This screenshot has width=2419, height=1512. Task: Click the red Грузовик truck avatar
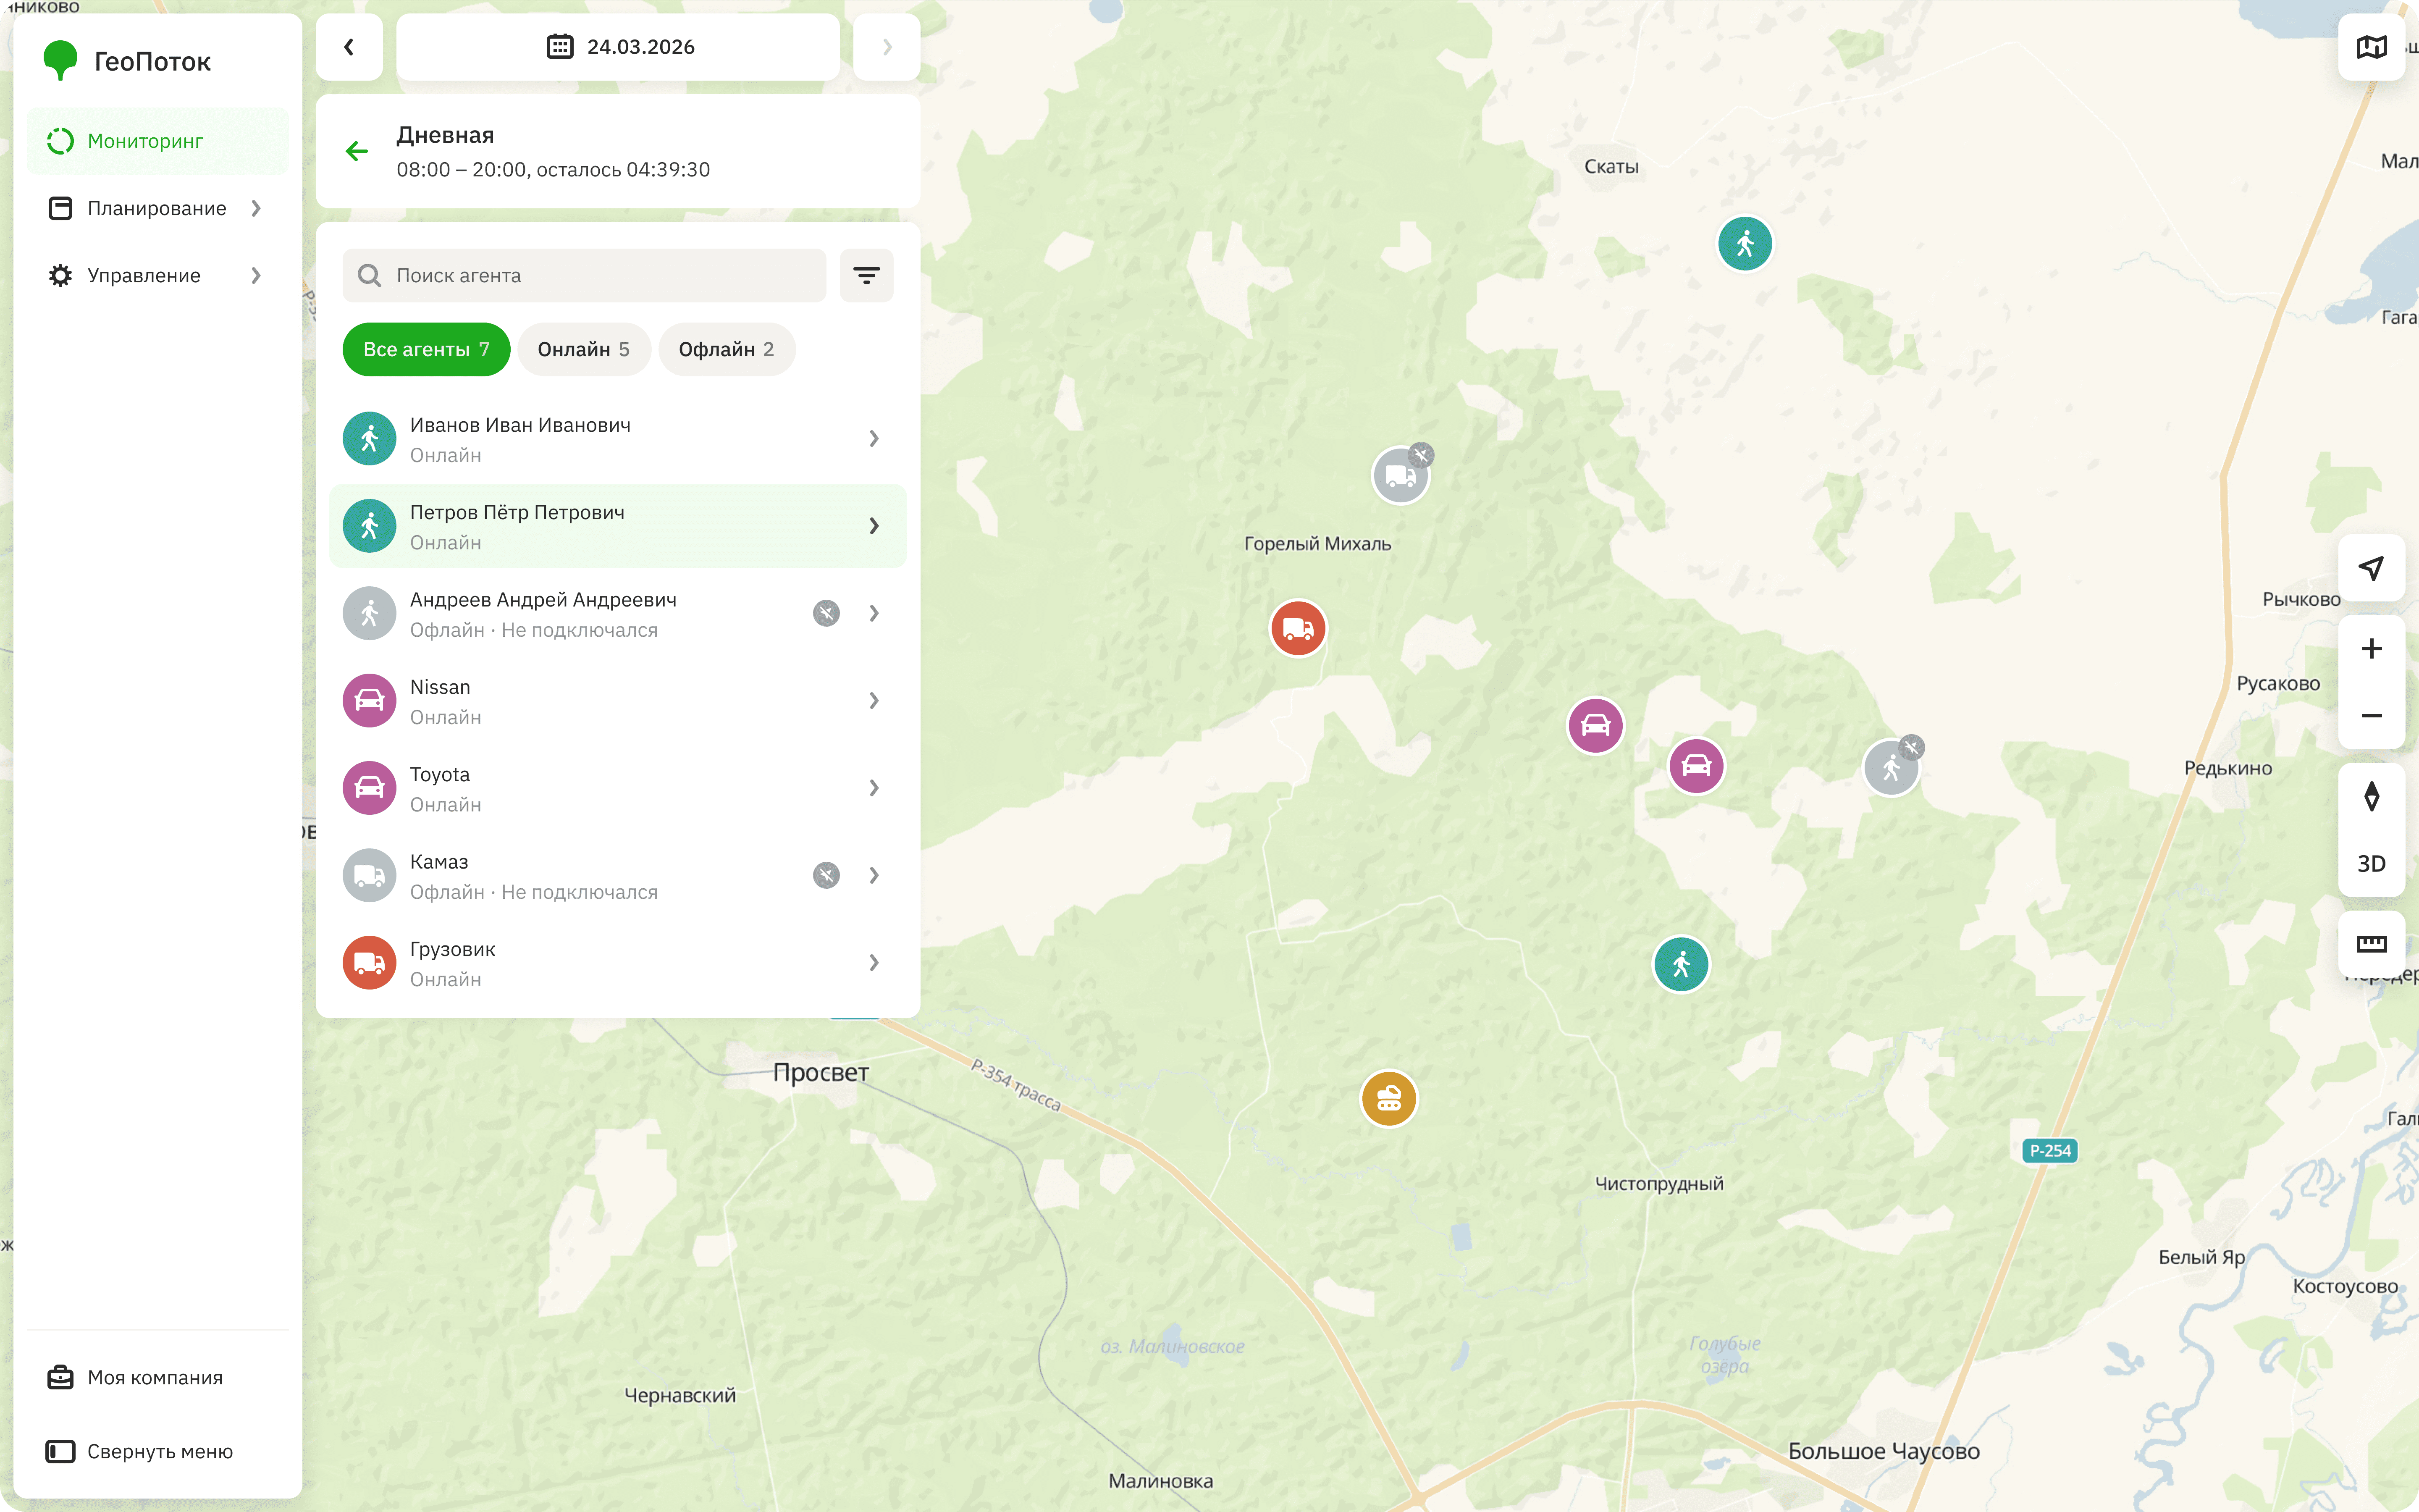[x=370, y=963]
